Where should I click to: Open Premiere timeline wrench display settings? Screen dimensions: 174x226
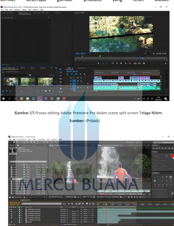pyautogui.click(x=84, y=74)
